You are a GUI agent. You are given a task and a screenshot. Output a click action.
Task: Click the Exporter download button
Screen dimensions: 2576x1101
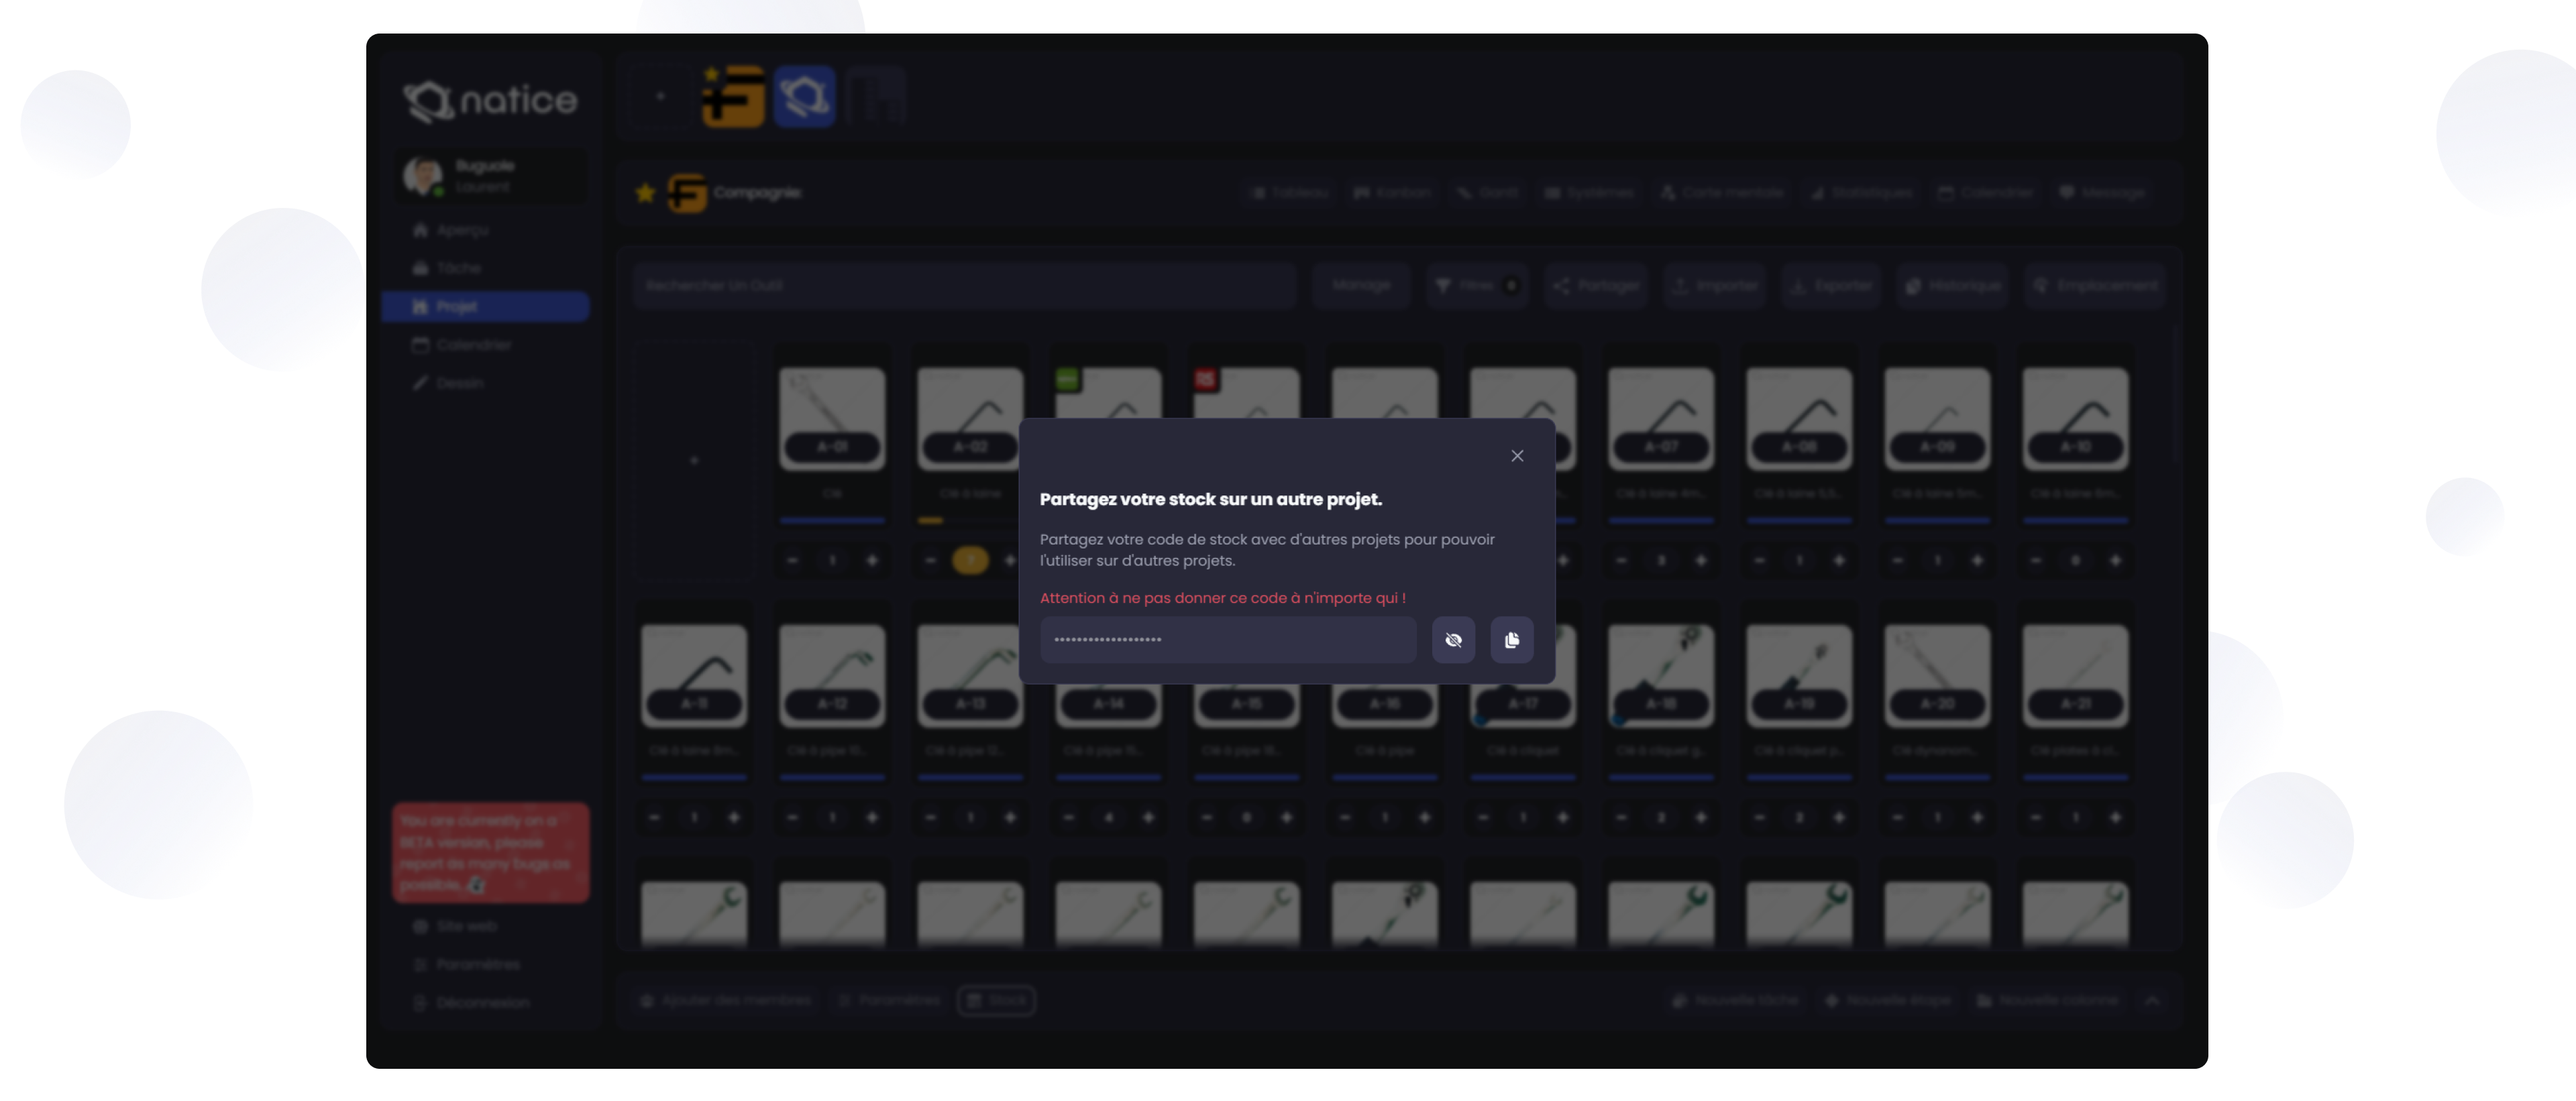point(1831,286)
